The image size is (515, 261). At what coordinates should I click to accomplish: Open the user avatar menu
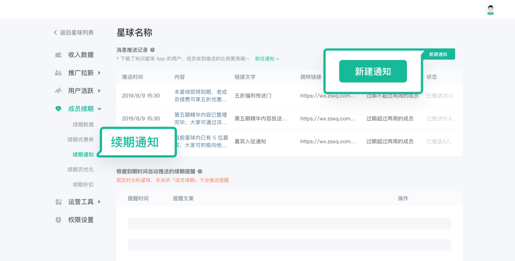click(x=490, y=10)
